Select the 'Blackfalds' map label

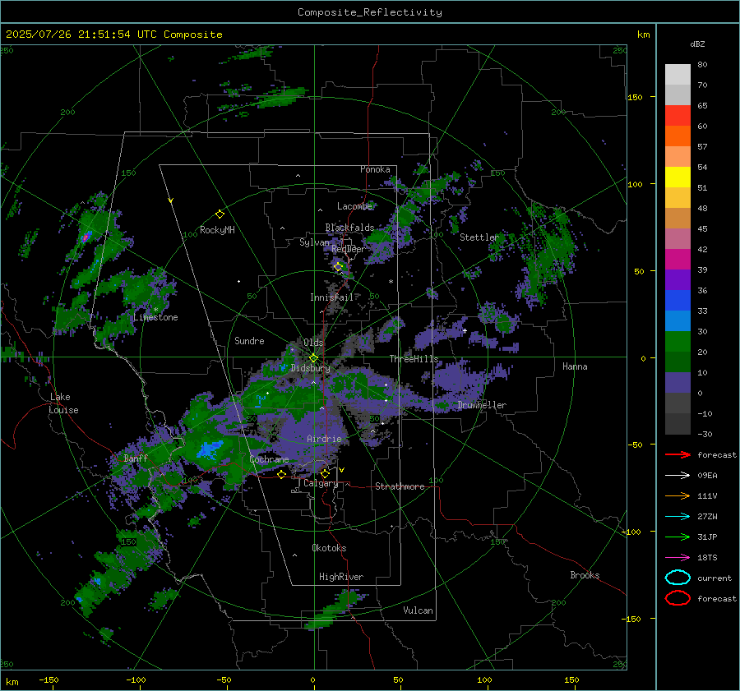[x=349, y=228]
